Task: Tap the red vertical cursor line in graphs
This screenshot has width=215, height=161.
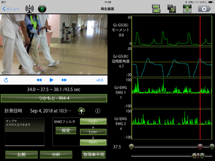Action: (200, 78)
